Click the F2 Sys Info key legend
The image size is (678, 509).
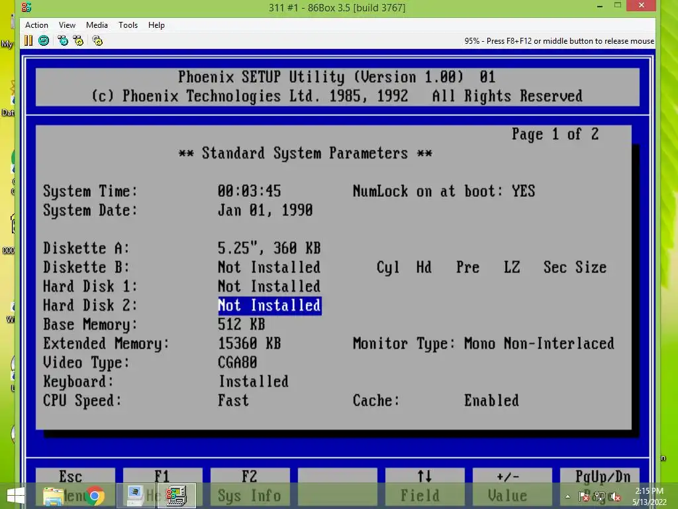250,486
